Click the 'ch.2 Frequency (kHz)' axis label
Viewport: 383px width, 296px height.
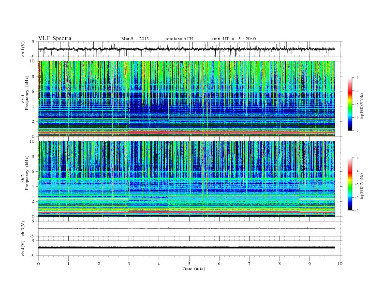click(x=25, y=172)
